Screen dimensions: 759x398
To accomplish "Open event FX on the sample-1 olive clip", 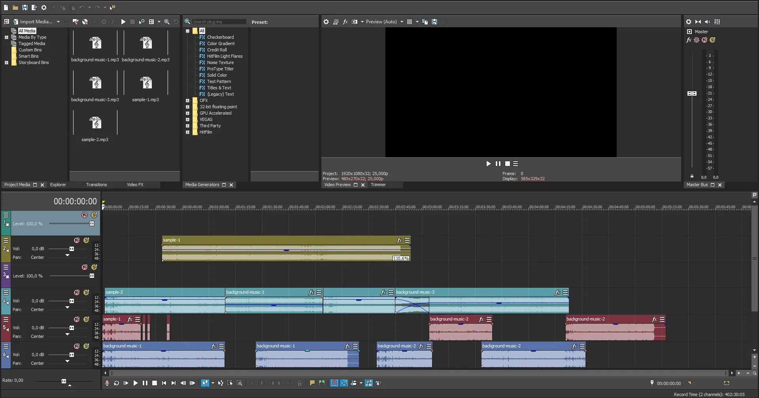I will [399, 240].
